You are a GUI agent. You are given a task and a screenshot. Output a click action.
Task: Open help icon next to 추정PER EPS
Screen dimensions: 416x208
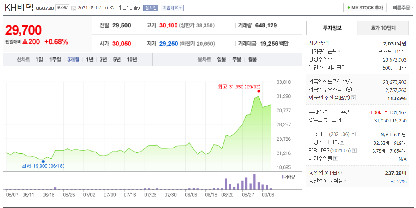[x=342, y=142]
